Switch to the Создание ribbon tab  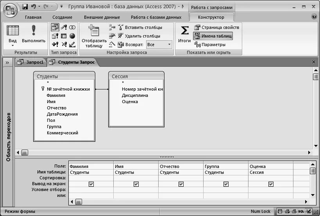tap(62, 17)
